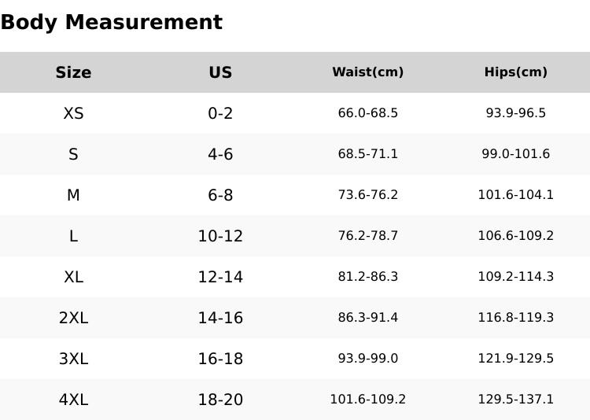Click the US size 10-12 cell

220,236
